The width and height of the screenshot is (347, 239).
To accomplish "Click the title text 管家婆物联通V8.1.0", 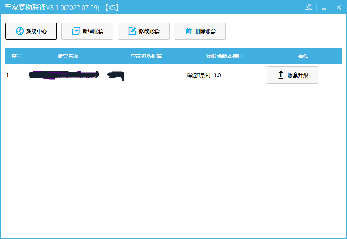I will tap(34, 7).
